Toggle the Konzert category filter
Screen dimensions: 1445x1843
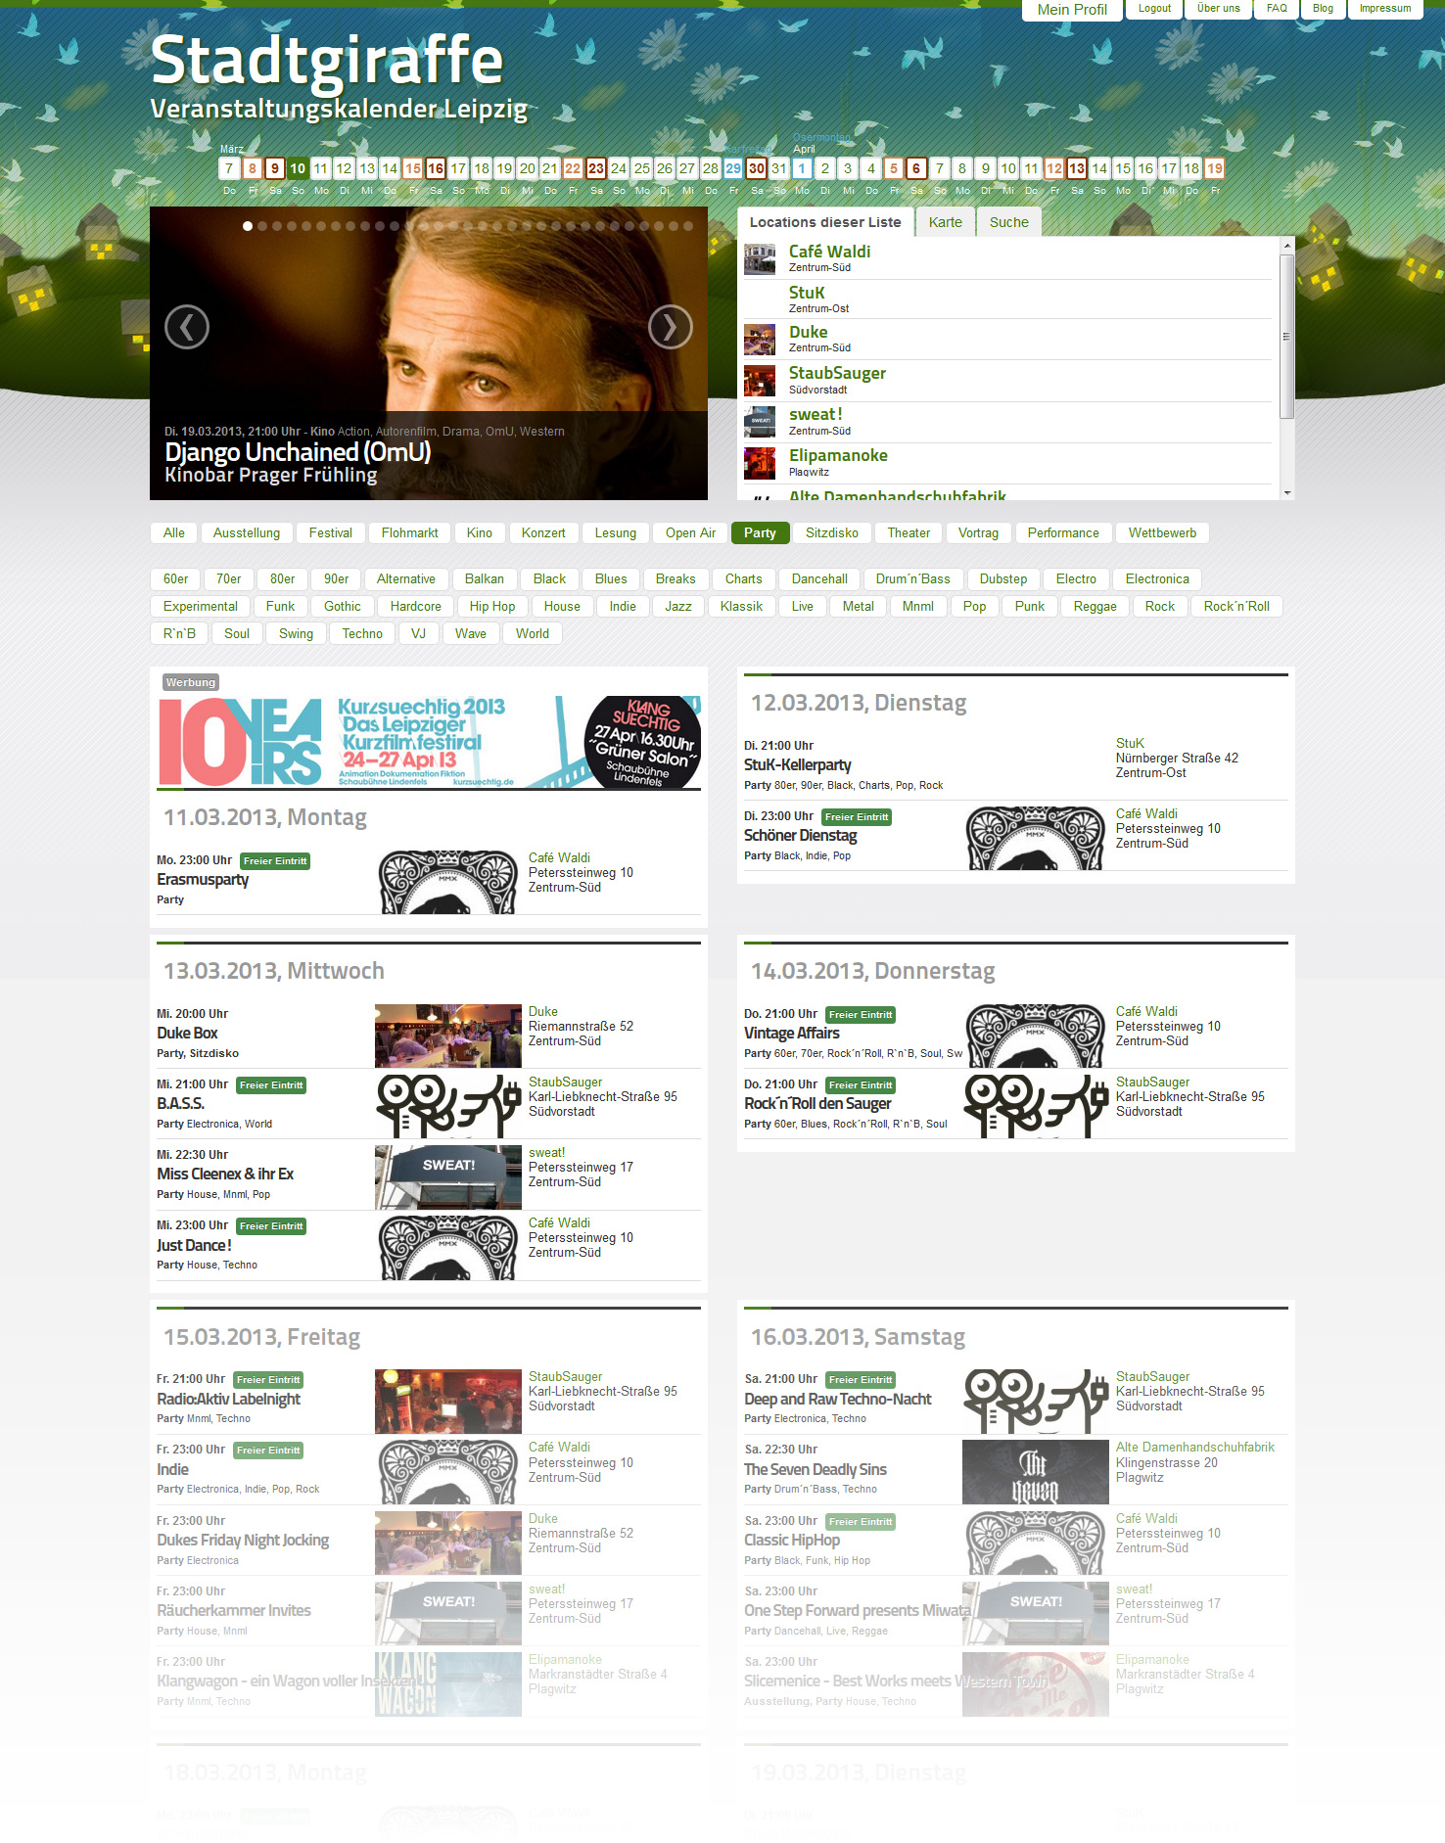click(543, 532)
